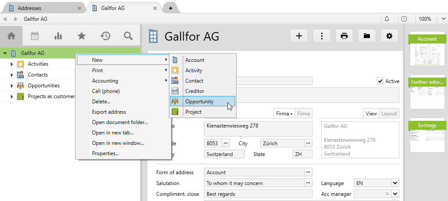Open the settings gear button
The image size is (448, 201).
[389, 36]
